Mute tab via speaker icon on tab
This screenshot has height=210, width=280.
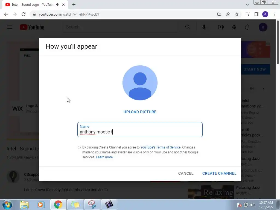click(57, 5)
